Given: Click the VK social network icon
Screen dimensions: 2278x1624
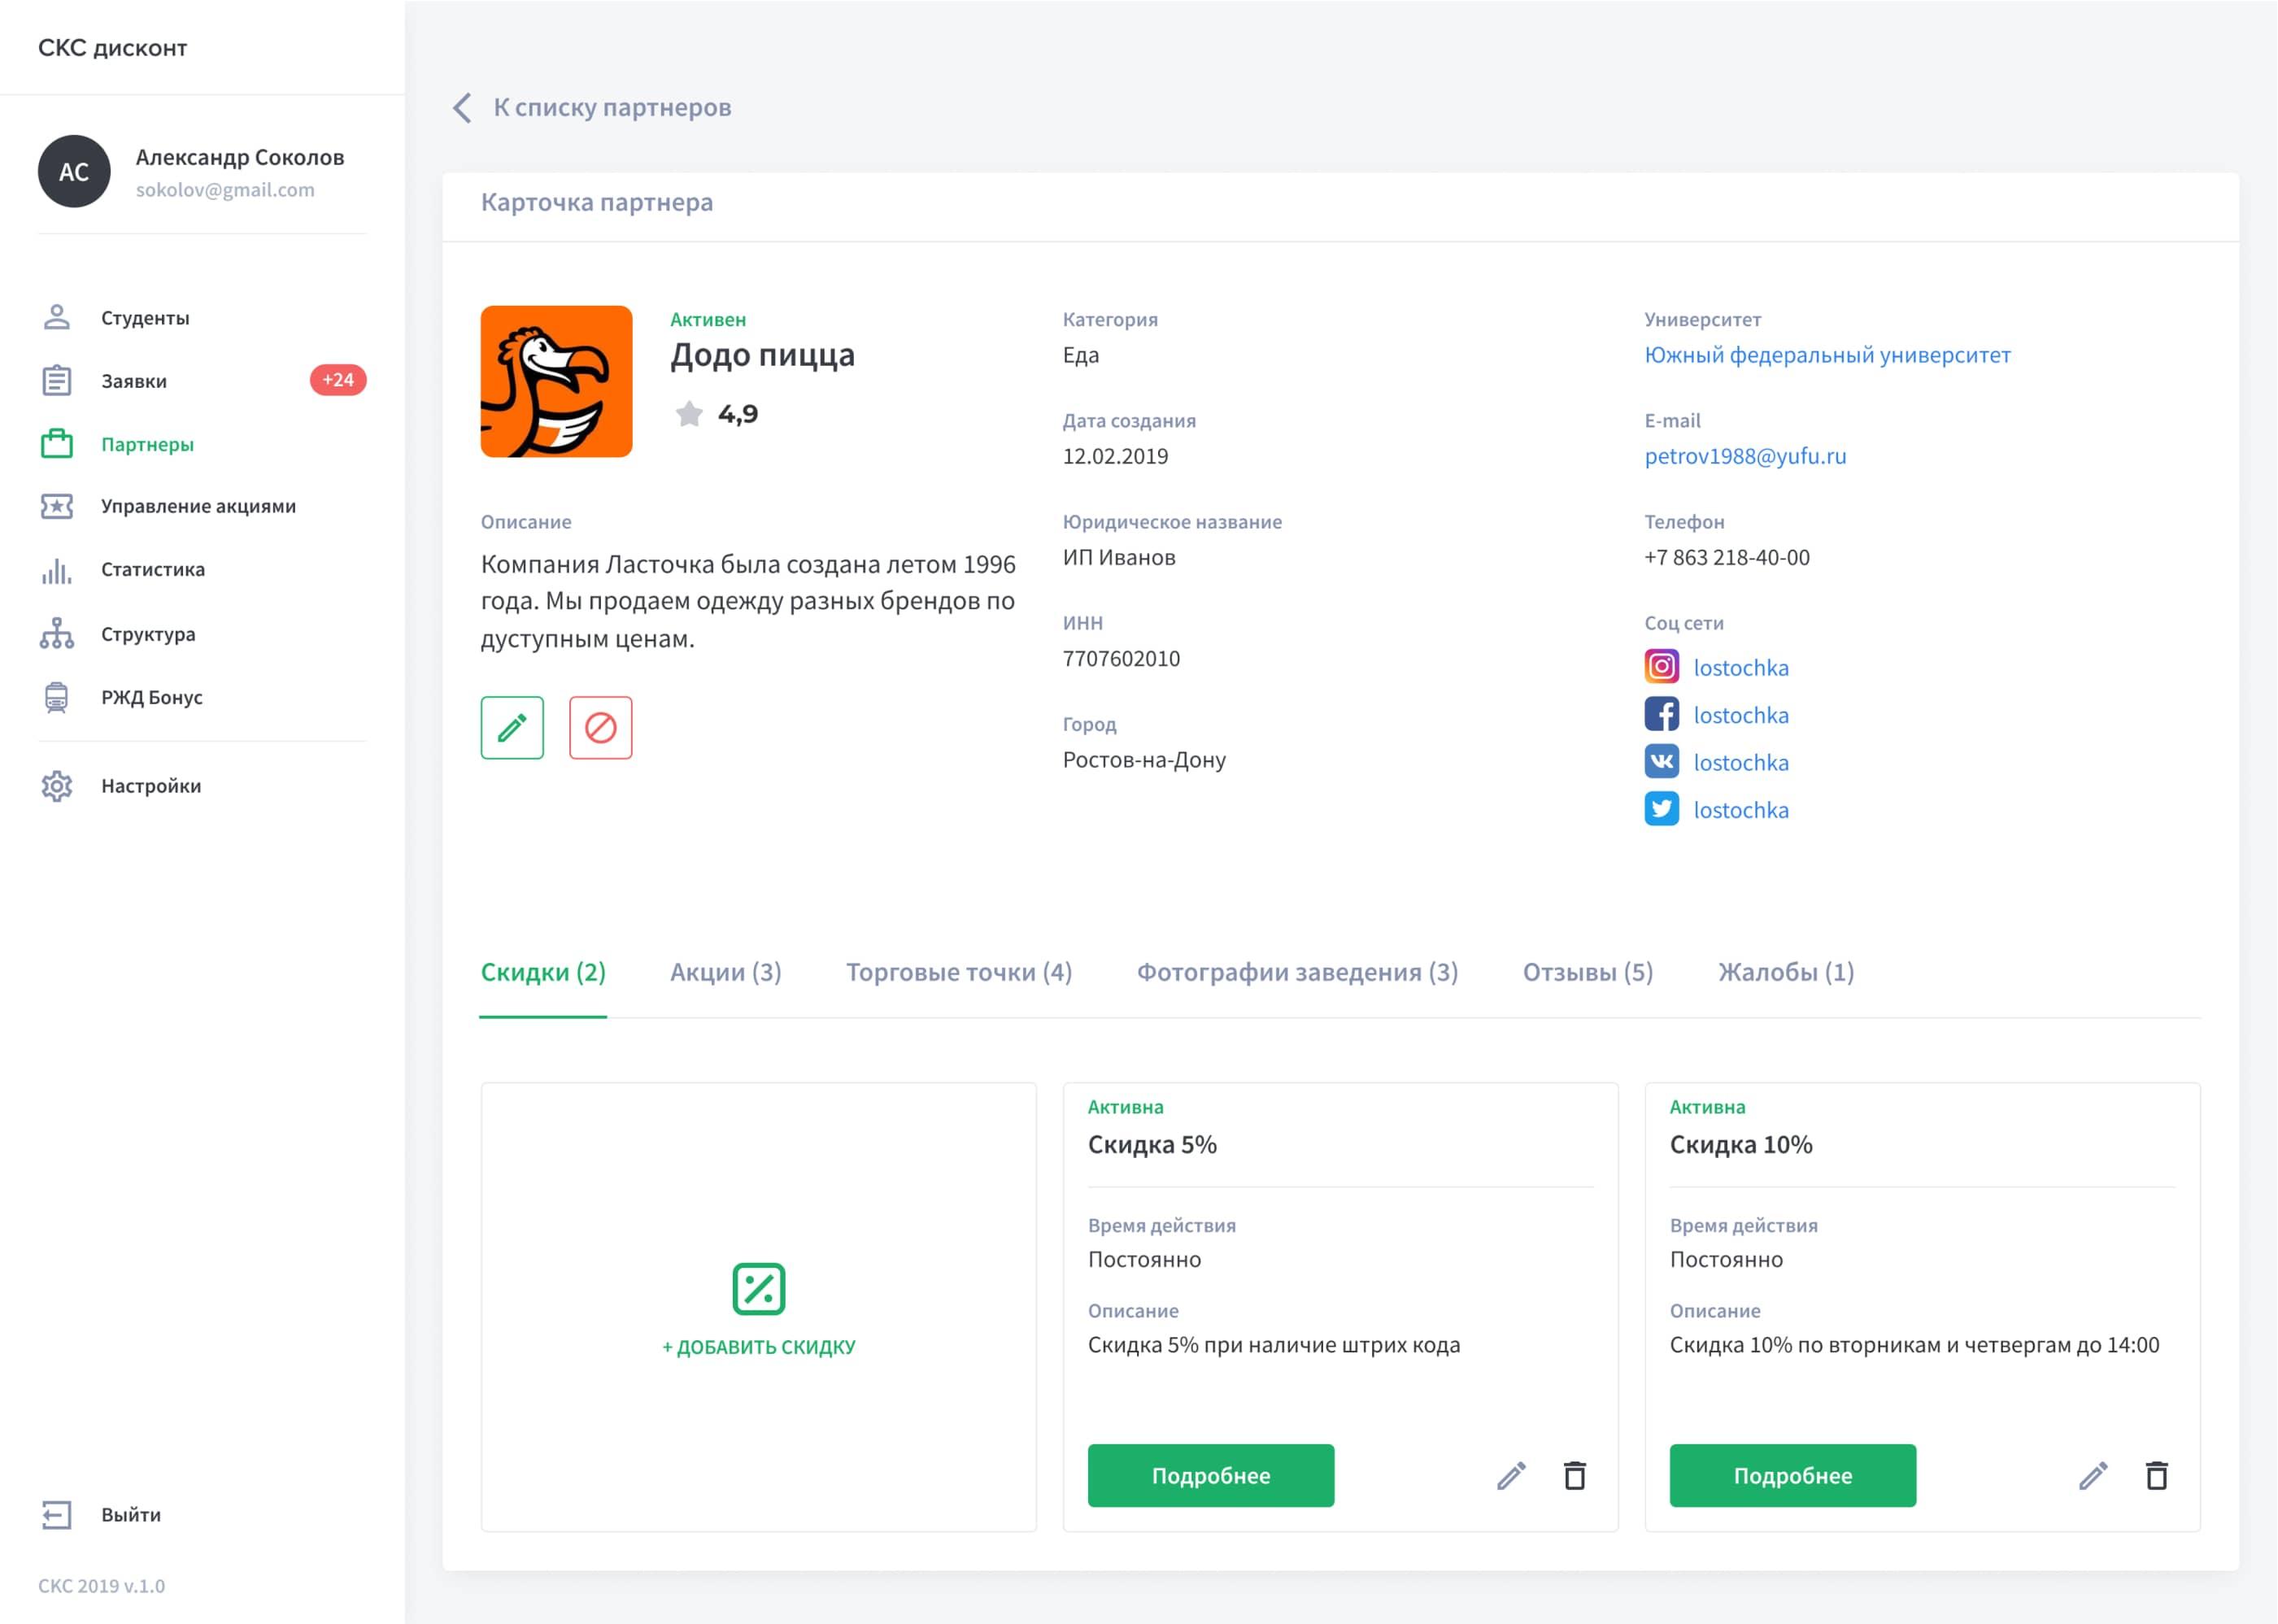Looking at the screenshot, I should point(1661,761).
